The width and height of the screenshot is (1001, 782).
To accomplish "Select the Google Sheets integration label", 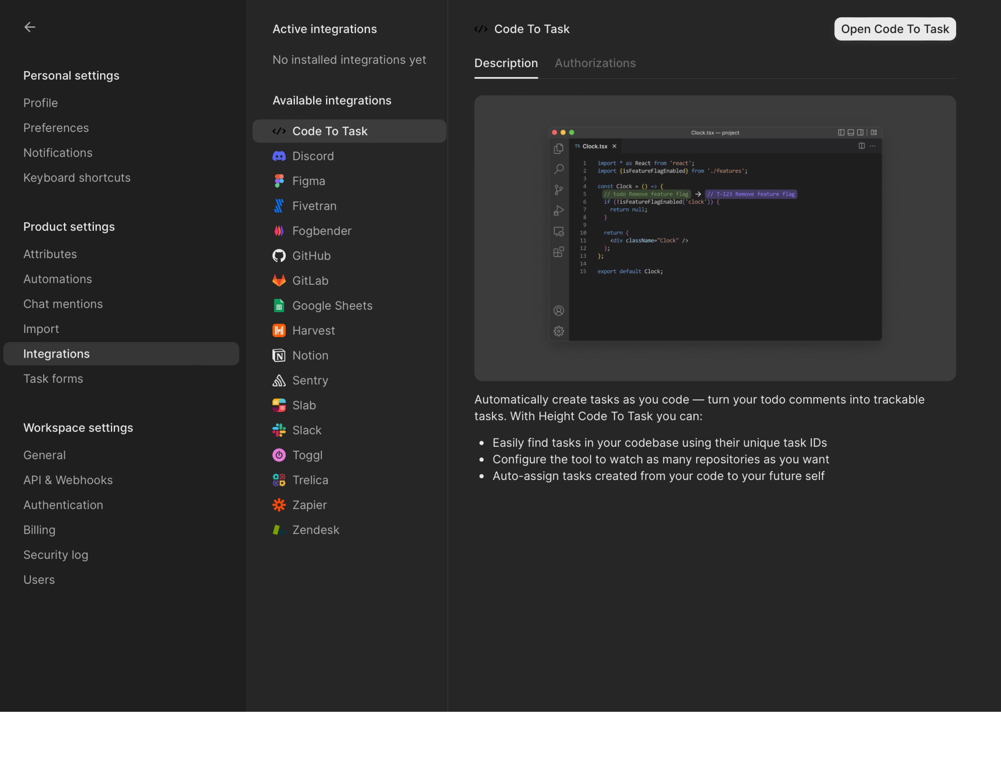I will click(332, 306).
